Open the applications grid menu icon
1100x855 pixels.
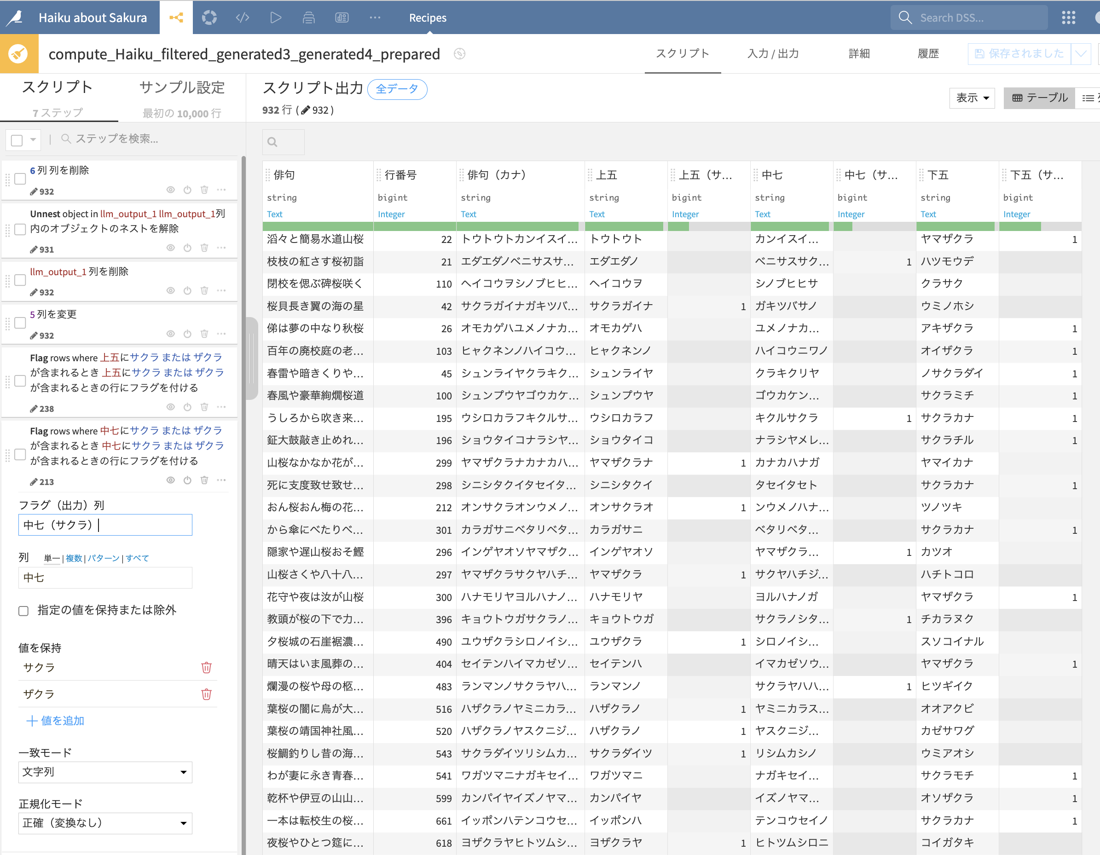tap(1068, 17)
